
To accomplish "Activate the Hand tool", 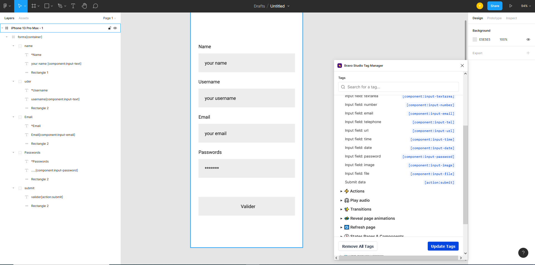I will pyautogui.click(x=84, y=6).
